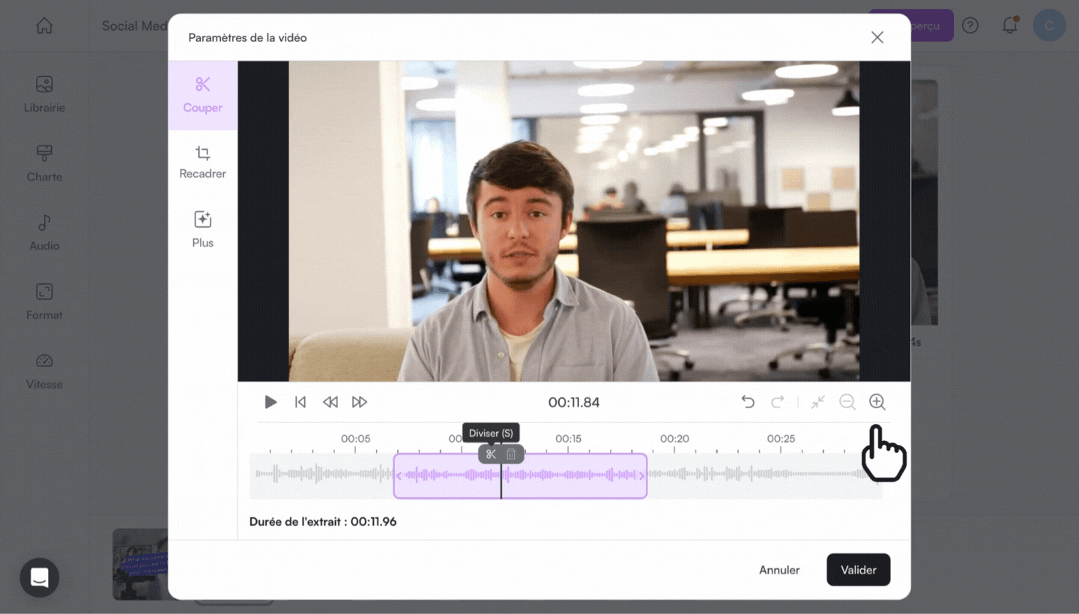This screenshot has width=1079, height=614.
Task: Go to the home icon
Action: click(x=44, y=25)
